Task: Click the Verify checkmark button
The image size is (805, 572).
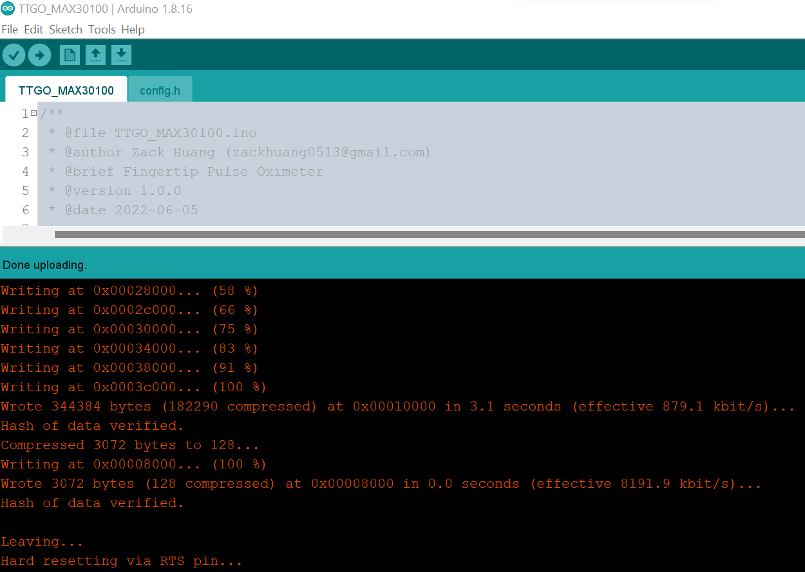Action: coord(14,55)
